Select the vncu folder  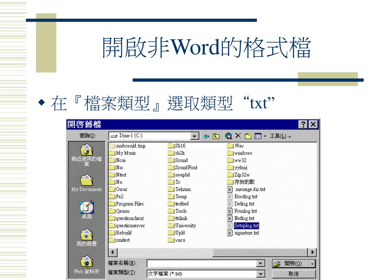click(177, 240)
